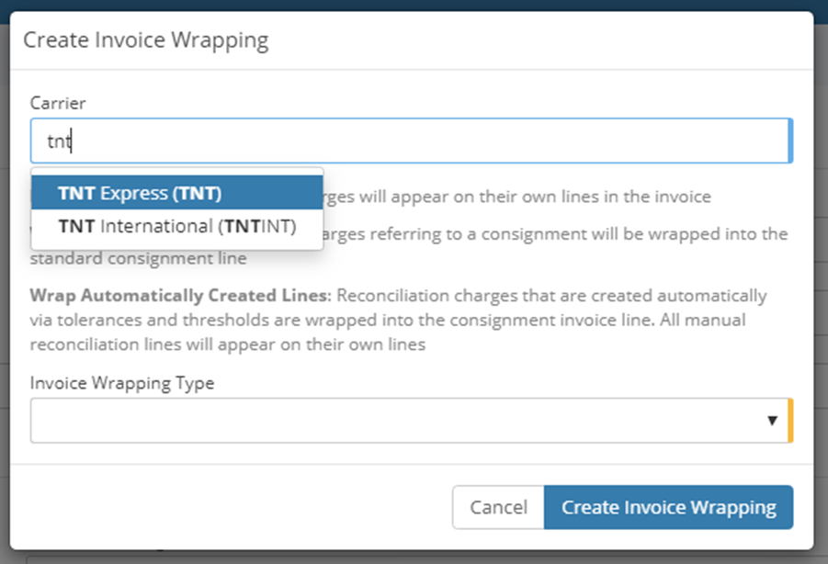Click the 'Create Invoice Wrapping' dialog title
828x564 pixels.
click(x=146, y=40)
